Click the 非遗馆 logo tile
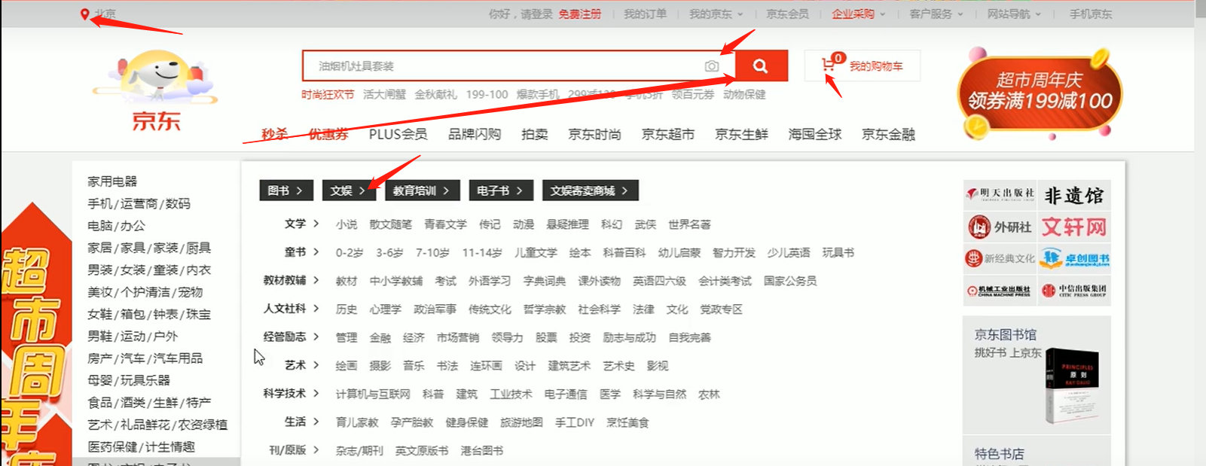 click(x=1074, y=196)
